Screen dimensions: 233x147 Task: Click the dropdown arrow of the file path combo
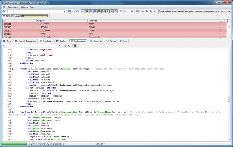click(x=229, y=11)
